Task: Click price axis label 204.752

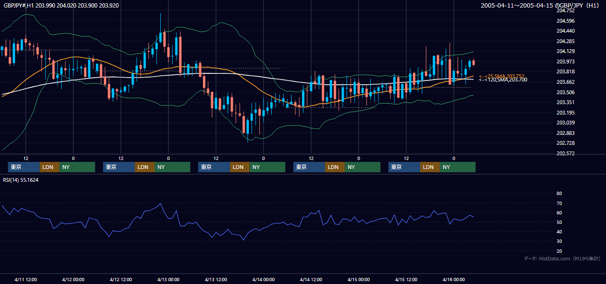Action: [x=565, y=10]
